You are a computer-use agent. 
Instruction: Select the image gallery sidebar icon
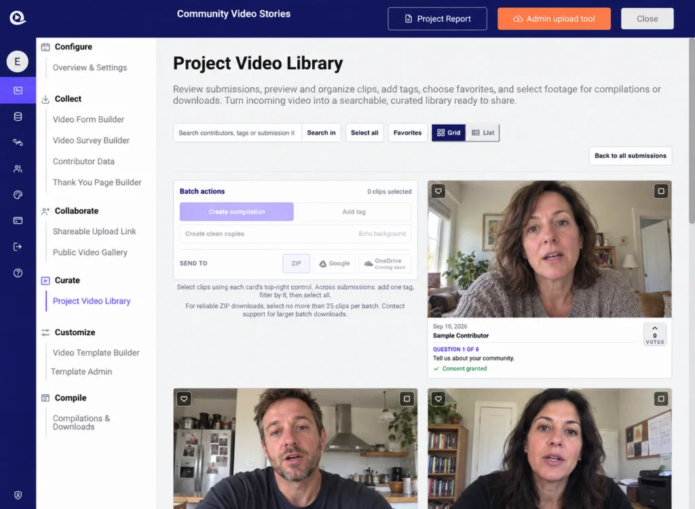pyautogui.click(x=18, y=90)
